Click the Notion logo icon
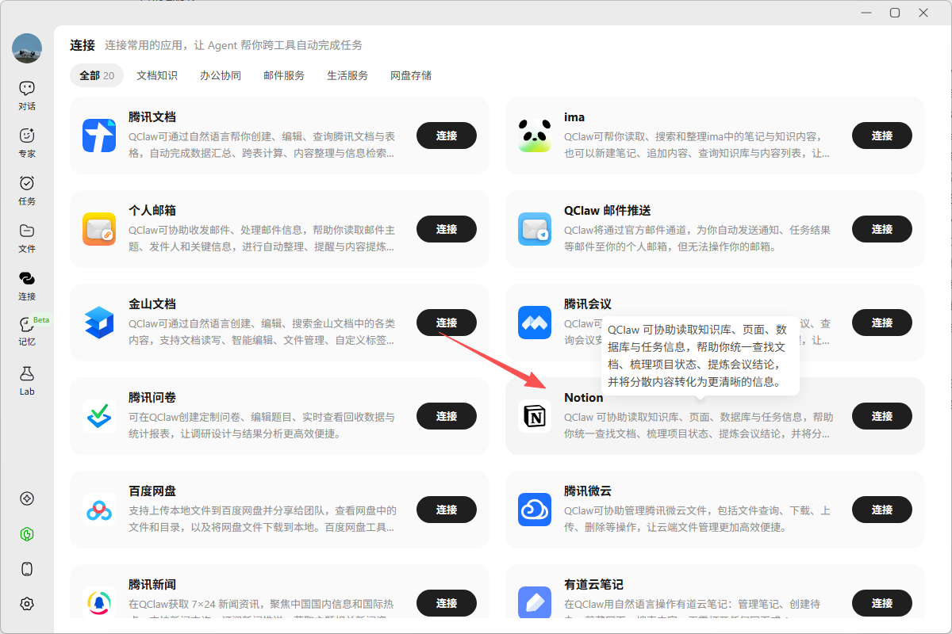952x634 pixels. click(535, 416)
